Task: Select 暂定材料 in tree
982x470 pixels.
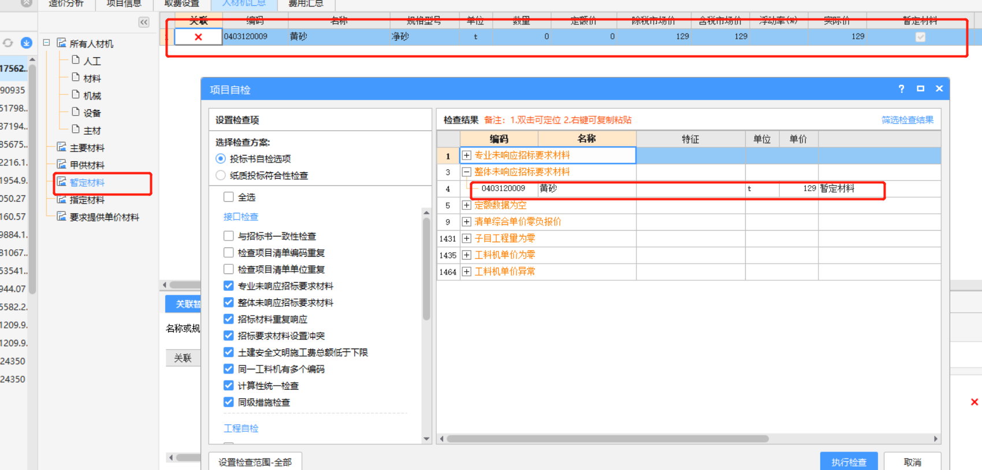Action: 87,183
